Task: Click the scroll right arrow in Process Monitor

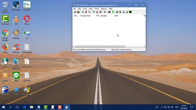Action: coord(144,46)
